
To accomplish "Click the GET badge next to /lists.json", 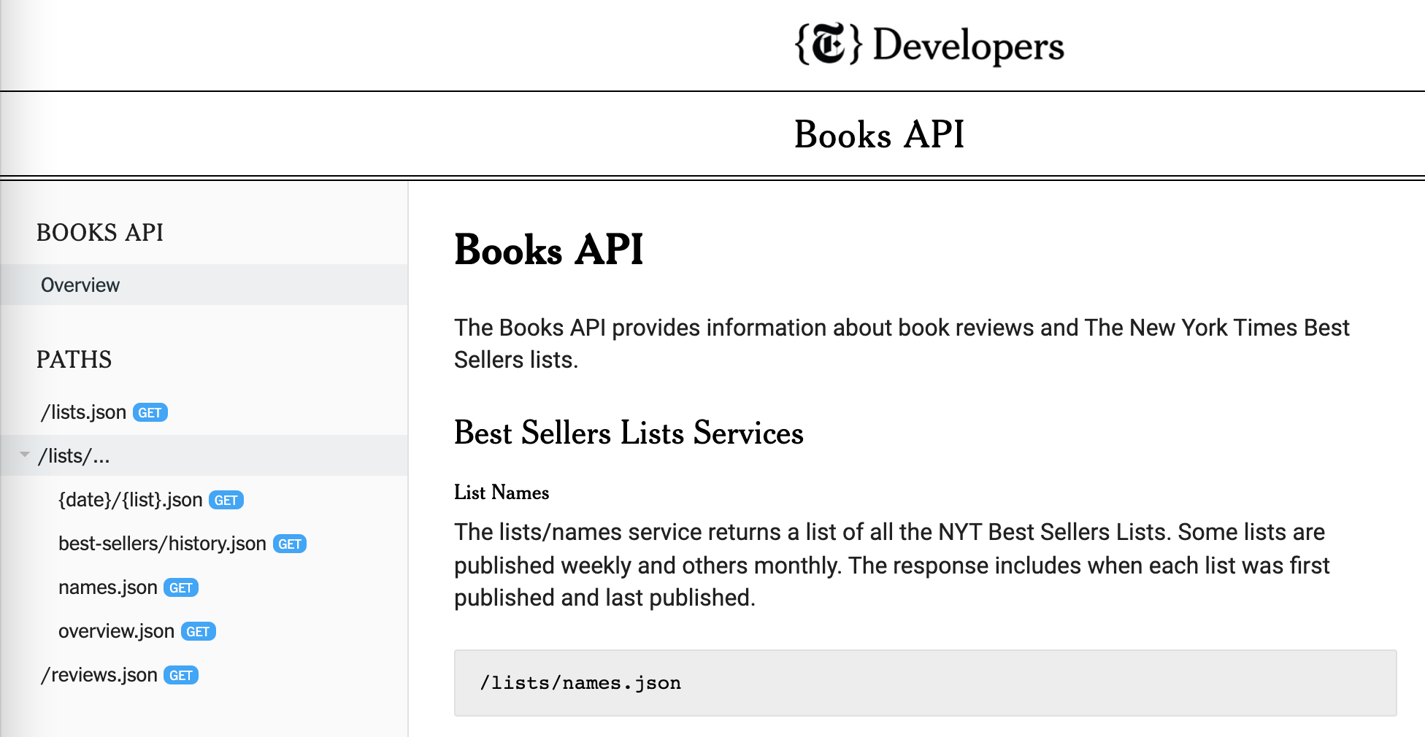I will point(150,413).
